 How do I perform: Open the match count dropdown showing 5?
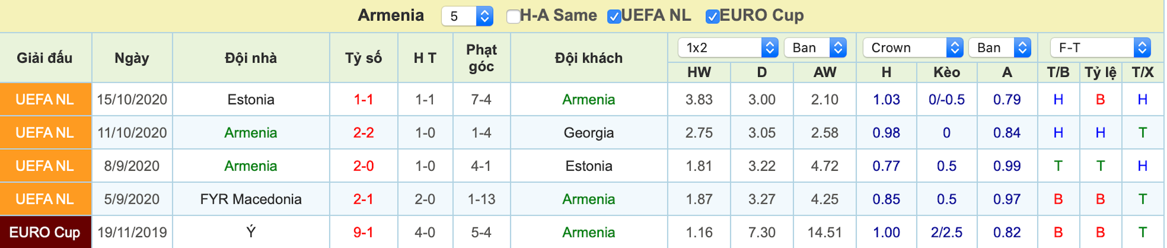(467, 16)
